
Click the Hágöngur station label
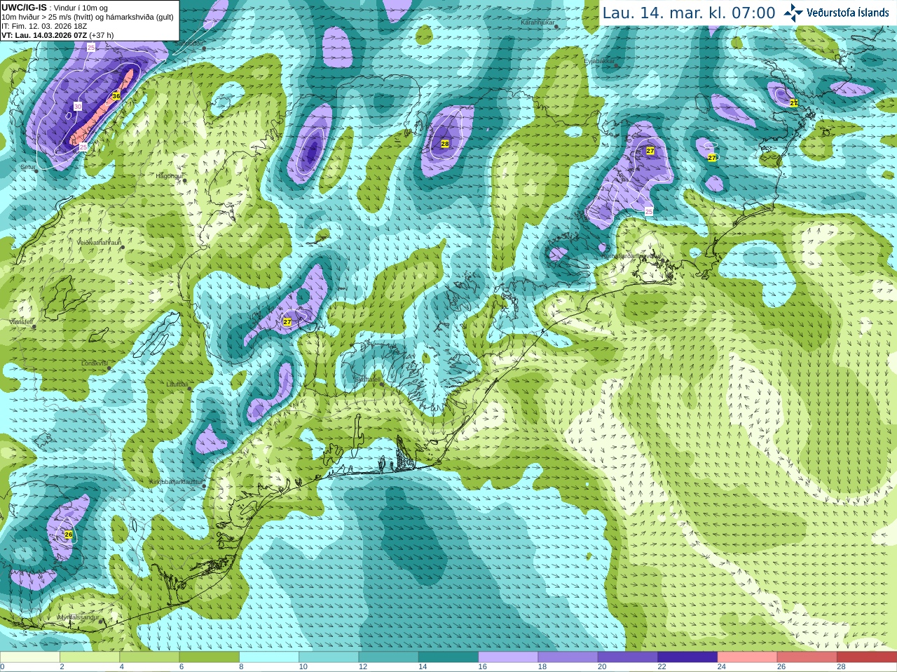pos(169,176)
